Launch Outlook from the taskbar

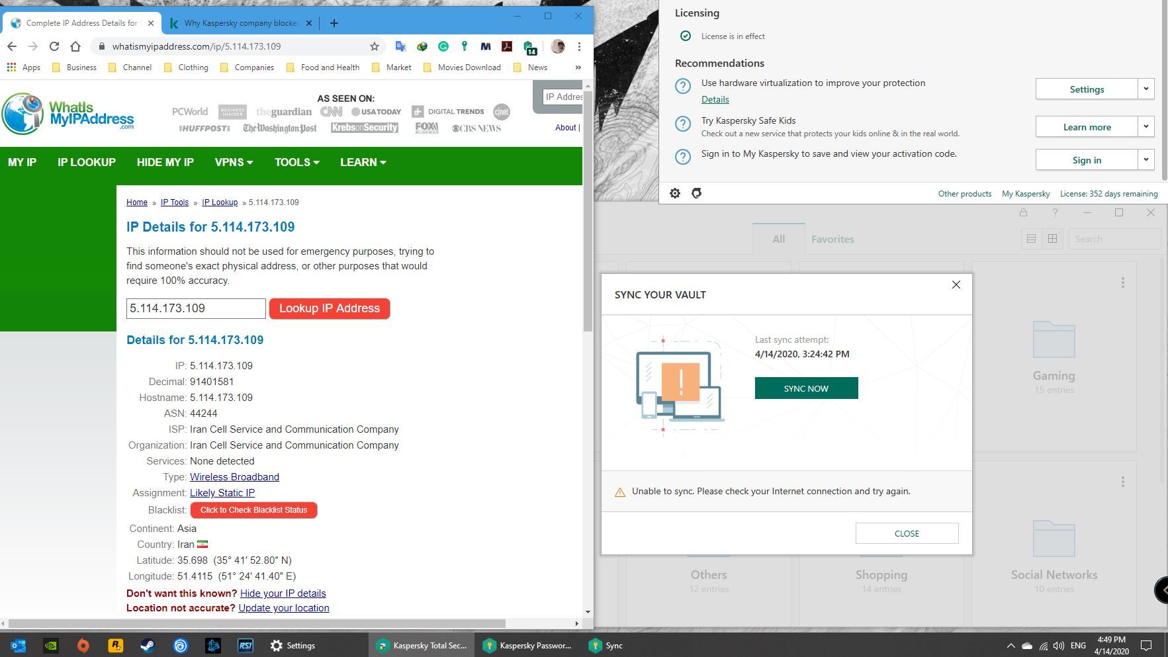click(x=18, y=646)
